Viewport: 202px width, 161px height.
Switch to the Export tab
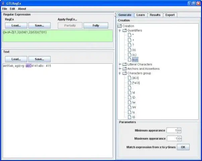click(170, 15)
